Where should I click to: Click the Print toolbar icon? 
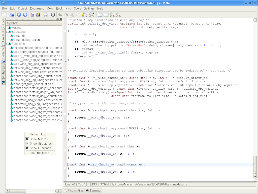[x=46, y=14]
